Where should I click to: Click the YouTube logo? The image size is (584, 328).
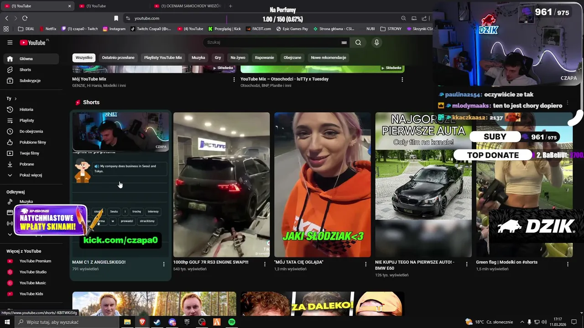click(33, 42)
